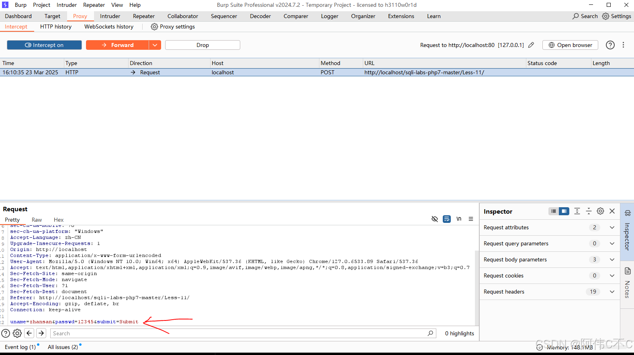Screen dimensions: 634x355
Task: Forward the intercepted request
Action: (x=117, y=45)
